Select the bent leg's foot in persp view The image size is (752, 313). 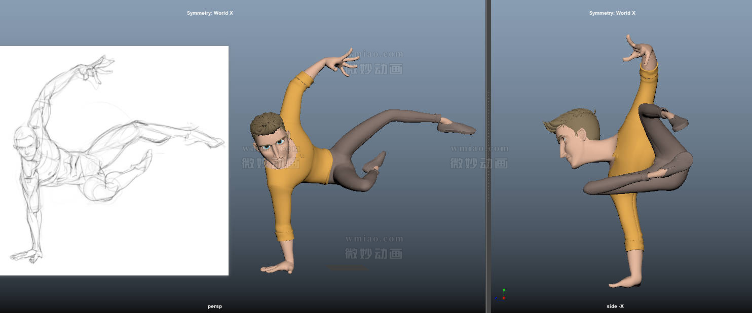coord(375,162)
